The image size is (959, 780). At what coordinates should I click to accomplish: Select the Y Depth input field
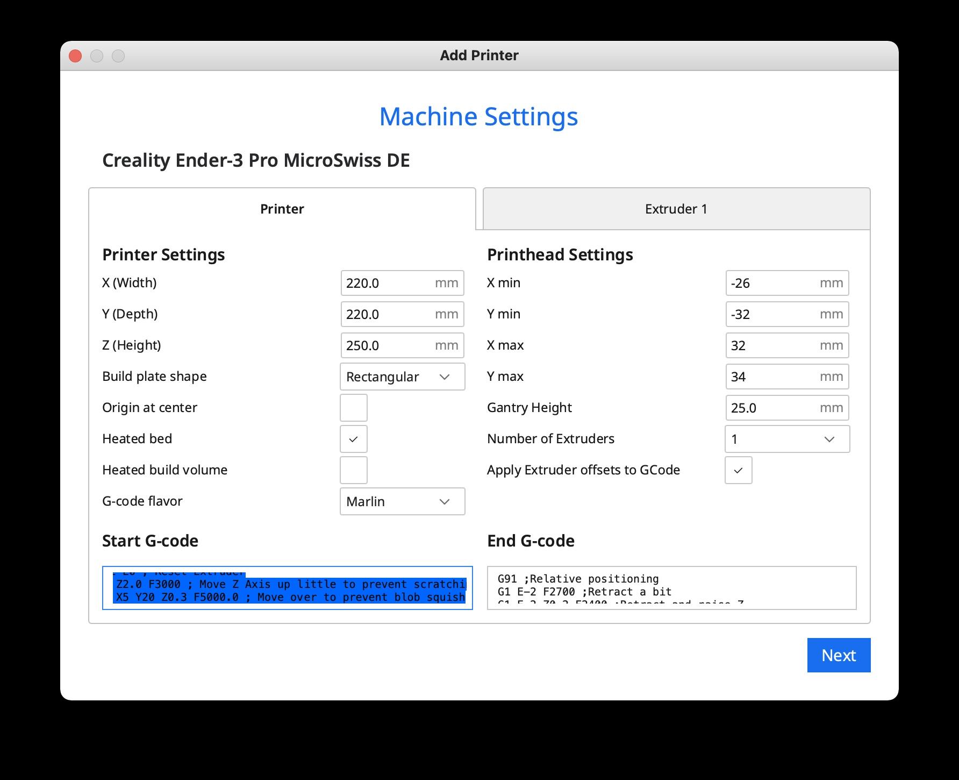click(402, 314)
